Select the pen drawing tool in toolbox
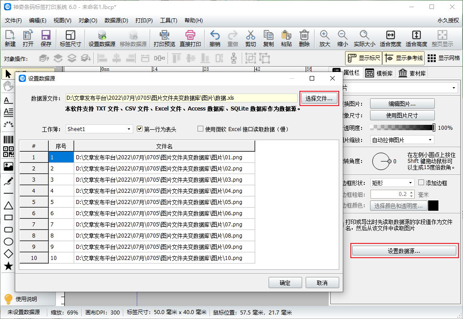Viewport: 463px width, 319px height. tap(8, 181)
